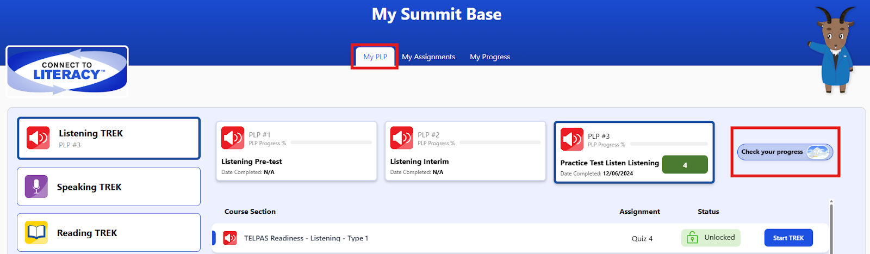
Task: Click the green score badge showing 4
Action: [685, 165]
